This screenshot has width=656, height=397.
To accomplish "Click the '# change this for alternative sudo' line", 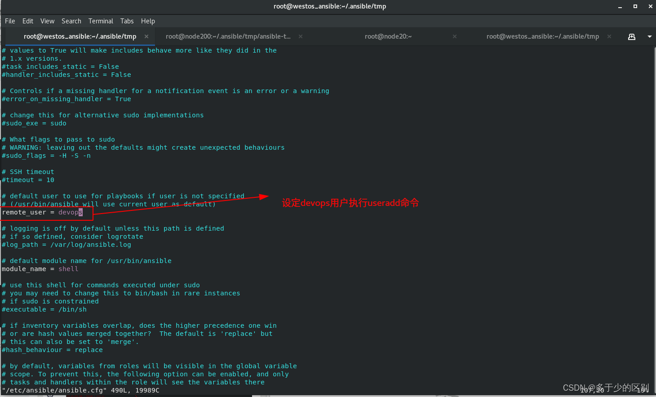I will pyautogui.click(x=103, y=115).
